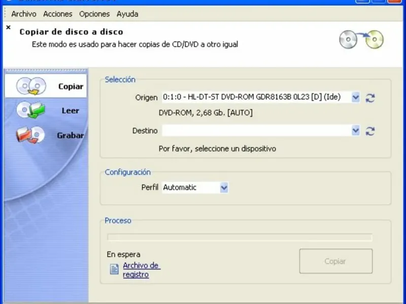Click the Automatic profile value

180,187
